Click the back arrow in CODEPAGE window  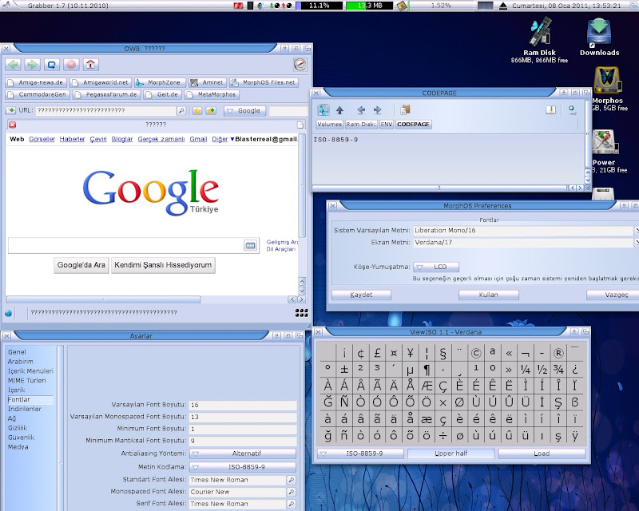(361, 110)
